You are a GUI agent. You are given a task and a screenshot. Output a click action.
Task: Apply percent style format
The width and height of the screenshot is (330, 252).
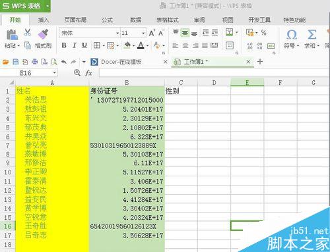tap(263, 33)
